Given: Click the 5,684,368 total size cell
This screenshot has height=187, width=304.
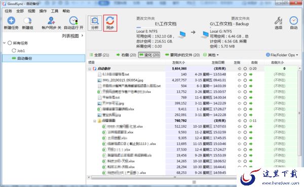Looking at the screenshot, I should coord(179,69).
